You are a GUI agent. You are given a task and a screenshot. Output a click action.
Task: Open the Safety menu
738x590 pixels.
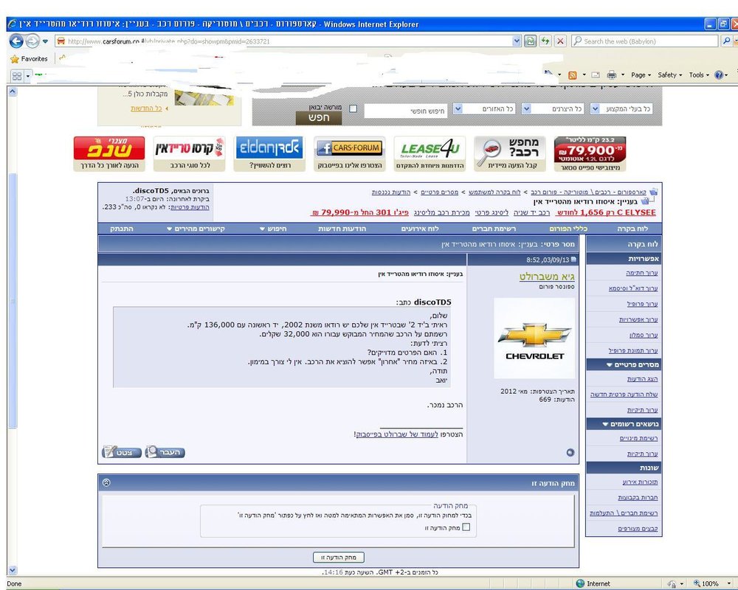click(670, 74)
